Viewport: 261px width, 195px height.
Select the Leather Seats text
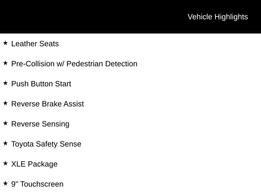(35, 44)
